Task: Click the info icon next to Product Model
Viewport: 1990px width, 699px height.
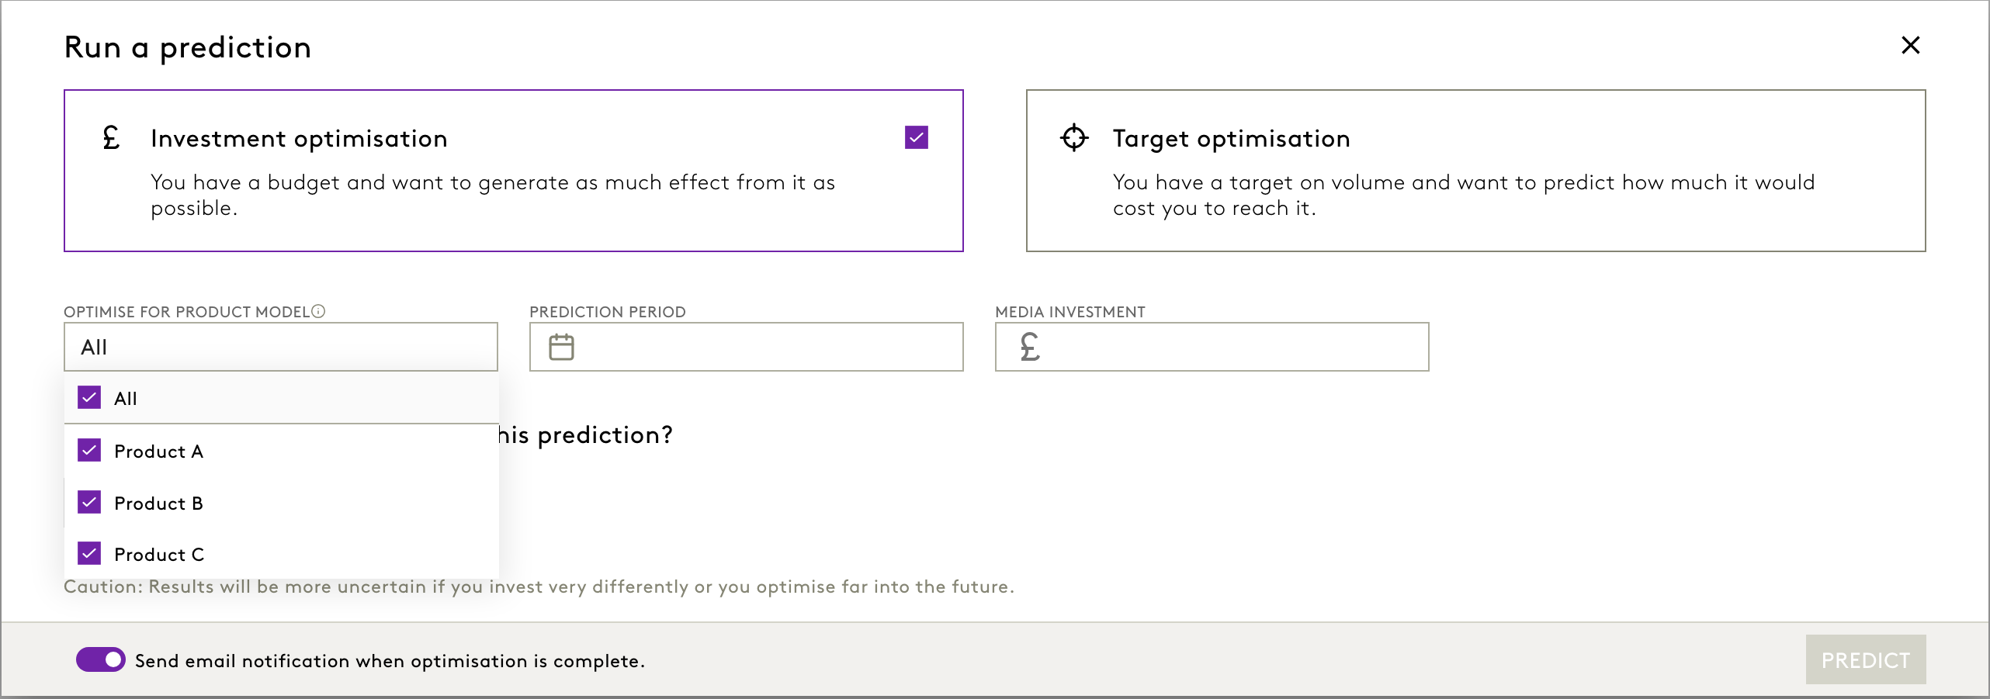Action: pyautogui.click(x=318, y=311)
